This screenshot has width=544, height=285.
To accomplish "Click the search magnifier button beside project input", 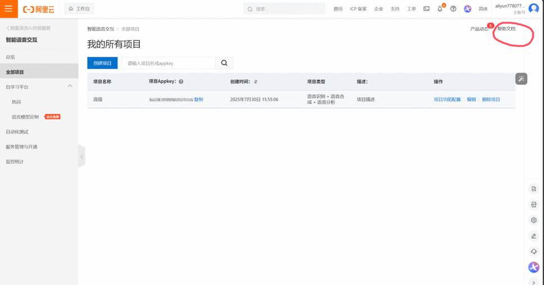I will pos(224,63).
